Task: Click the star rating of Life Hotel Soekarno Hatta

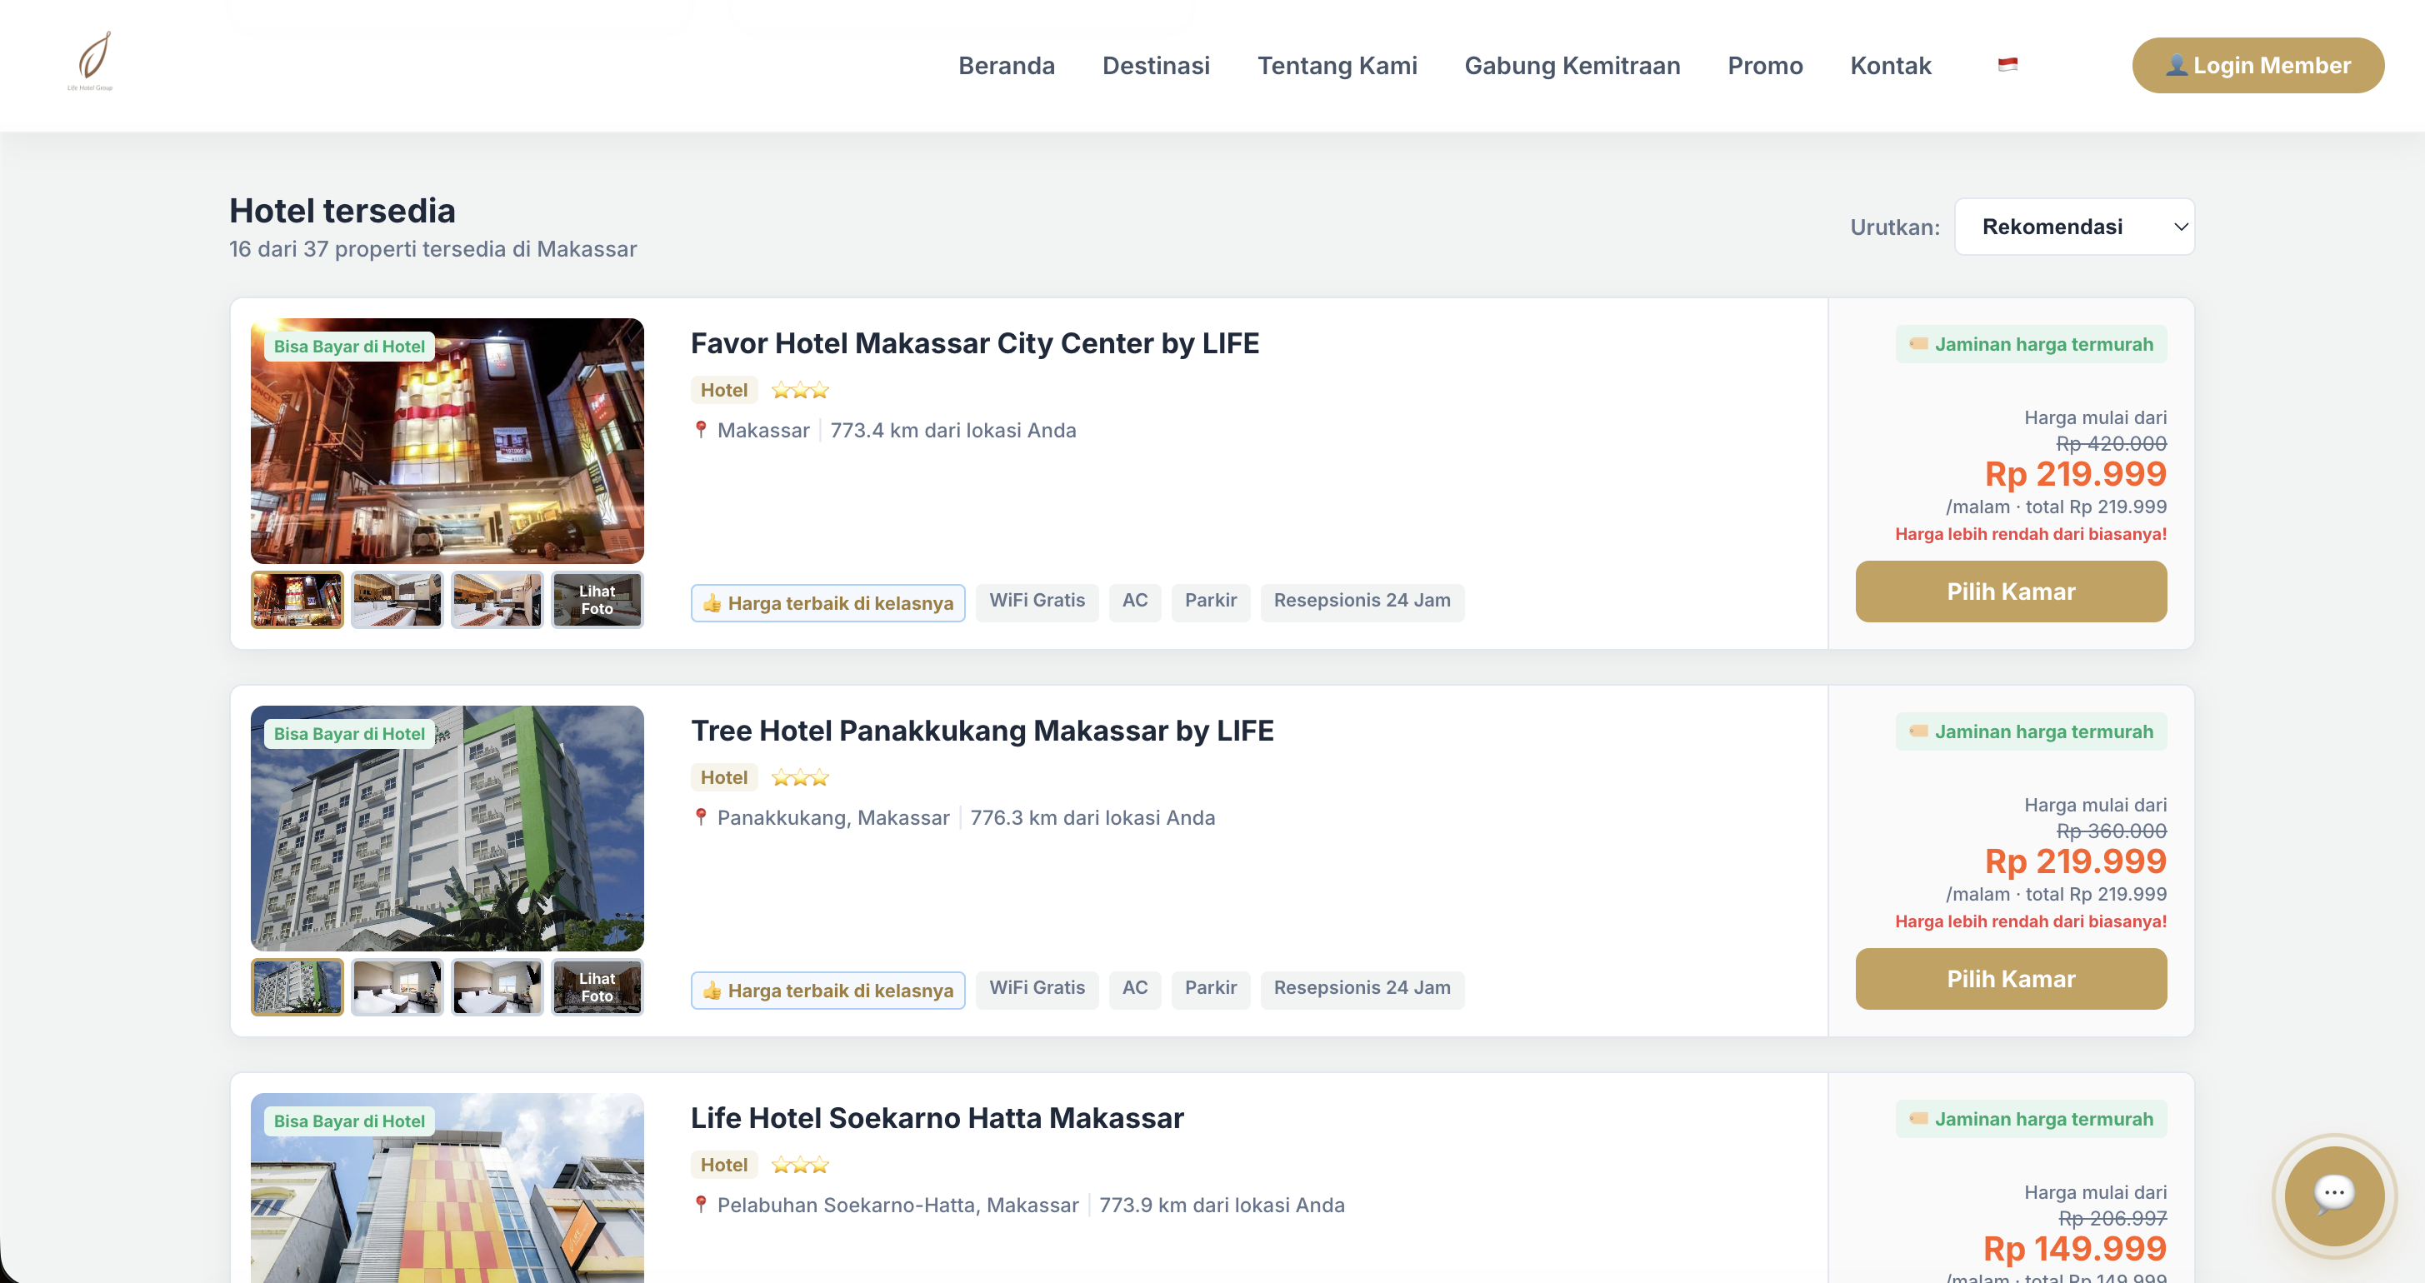Action: coord(799,1165)
